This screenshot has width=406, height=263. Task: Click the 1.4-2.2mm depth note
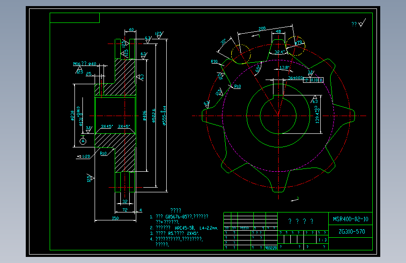coord(209,228)
